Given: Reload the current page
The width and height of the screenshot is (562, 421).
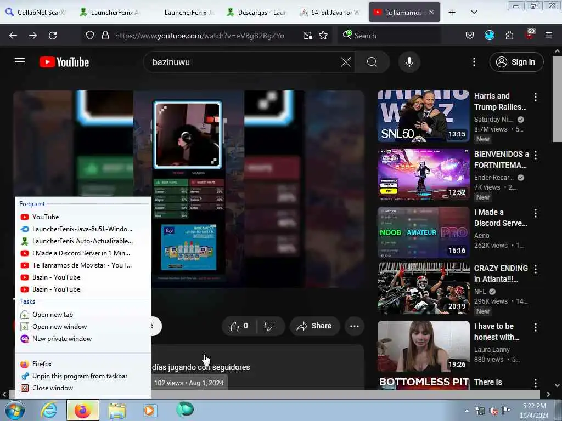Looking at the screenshot, I should coord(53,36).
